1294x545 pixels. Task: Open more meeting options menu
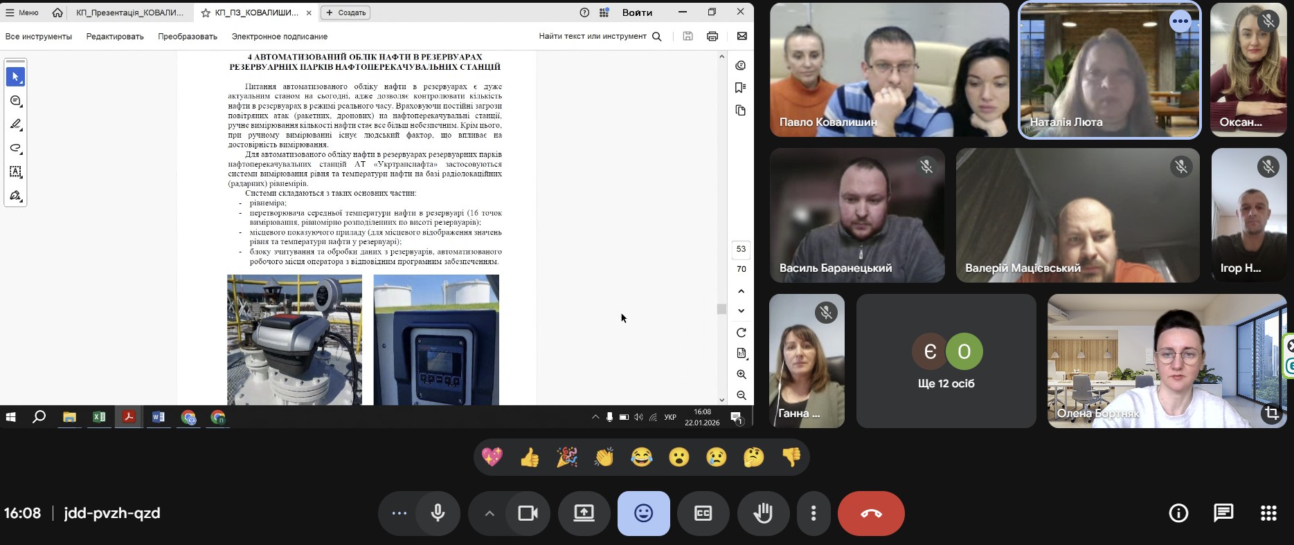pyautogui.click(x=814, y=513)
